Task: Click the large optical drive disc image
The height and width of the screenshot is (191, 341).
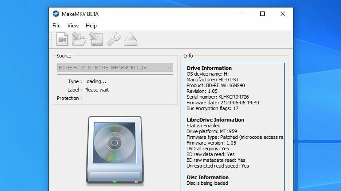Action: point(115,150)
